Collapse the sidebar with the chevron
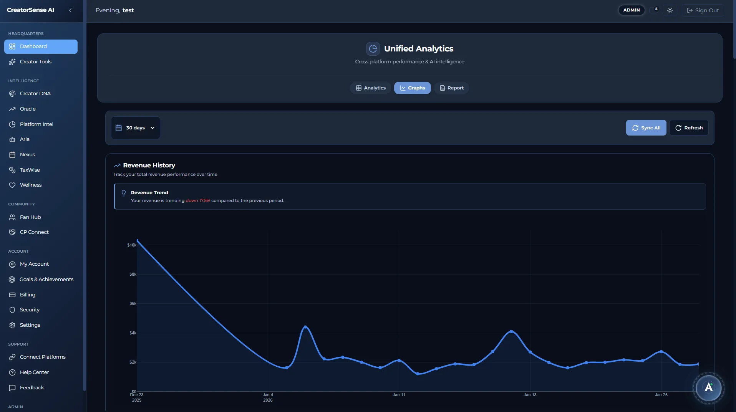The height and width of the screenshot is (412, 736). [x=70, y=10]
